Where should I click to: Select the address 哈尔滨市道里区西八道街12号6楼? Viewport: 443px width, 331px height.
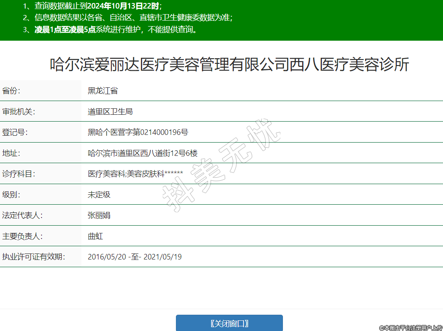coord(143,153)
